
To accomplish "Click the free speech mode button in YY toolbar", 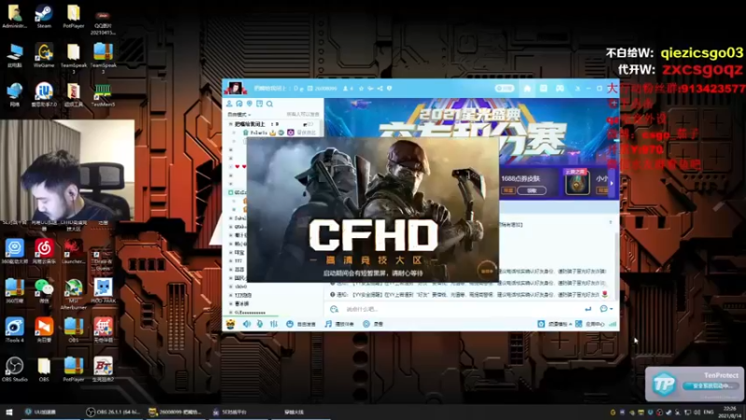I will [x=300, y=324].
